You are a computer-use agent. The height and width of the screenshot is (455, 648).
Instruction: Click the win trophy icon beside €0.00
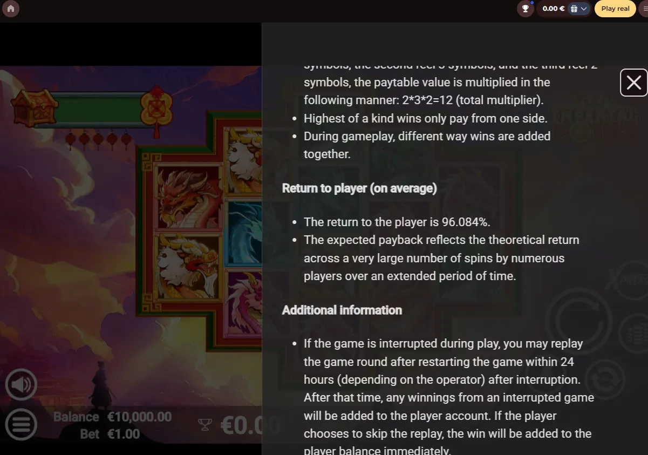[x=205, y=425]
